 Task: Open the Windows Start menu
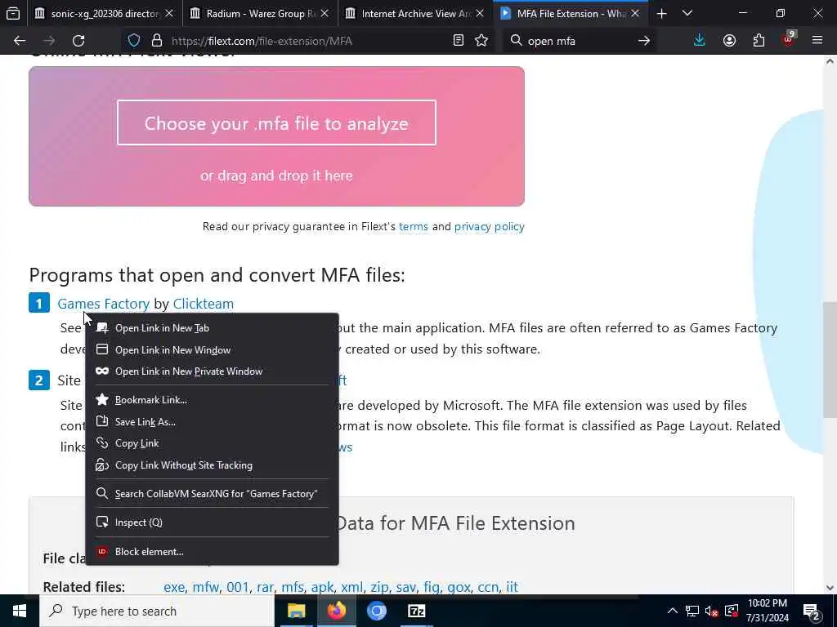20,611
